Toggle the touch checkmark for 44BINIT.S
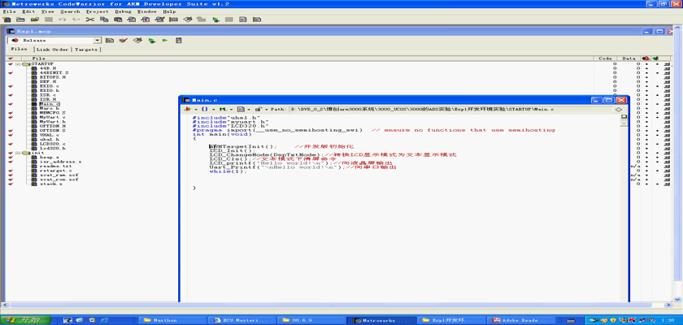This screenshot has width=683, height=325. point(11,72)
